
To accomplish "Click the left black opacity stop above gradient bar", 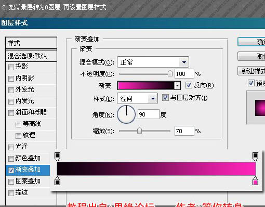I will 57,157.
